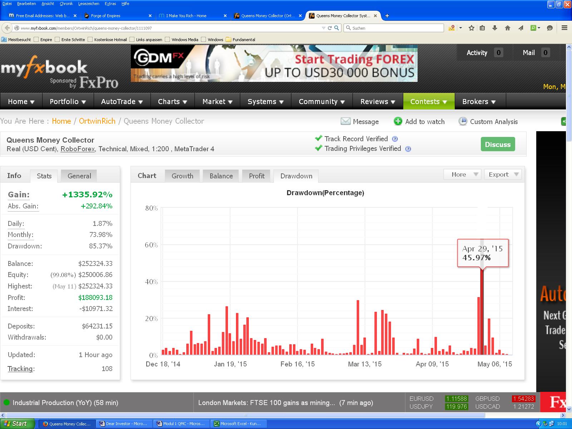The height and width of the screenshot is (429, 572).
Task: Click the Message envelope icon
Action: click(345, 121)
